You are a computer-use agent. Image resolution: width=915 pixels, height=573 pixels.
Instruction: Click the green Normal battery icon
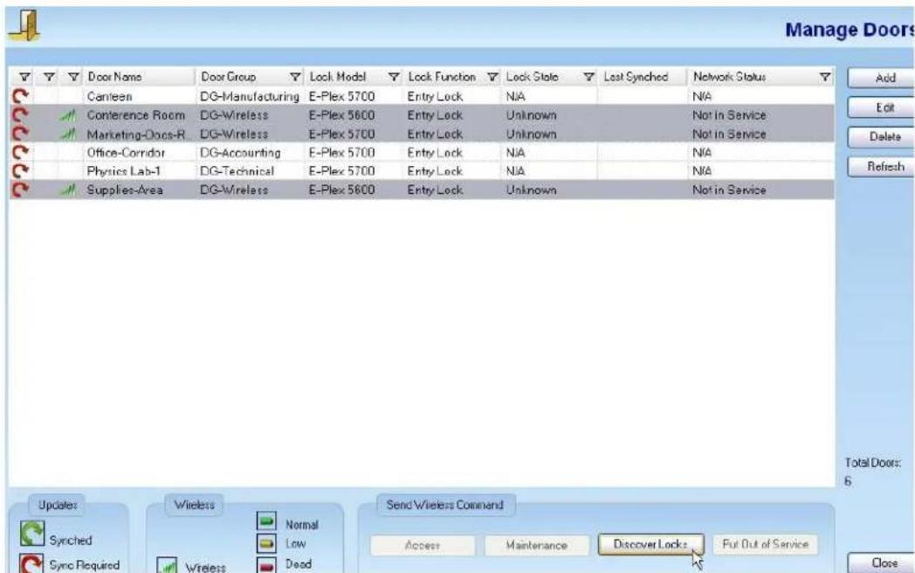(x=266, y=521)
